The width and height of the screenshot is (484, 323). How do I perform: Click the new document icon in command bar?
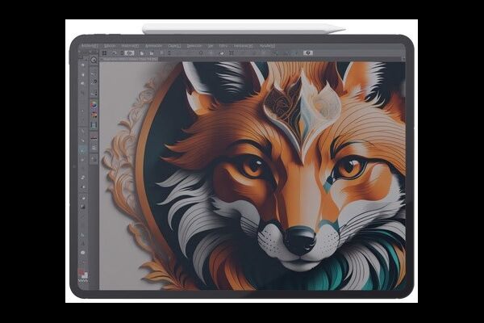click(142, 53)
